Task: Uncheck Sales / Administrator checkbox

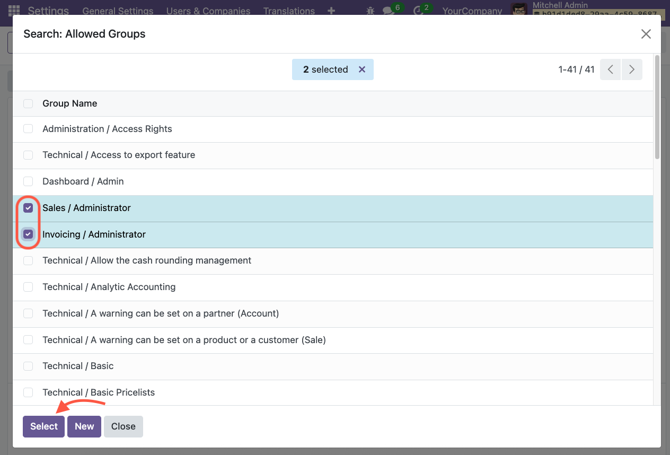Action: click(x=28, y=208)
